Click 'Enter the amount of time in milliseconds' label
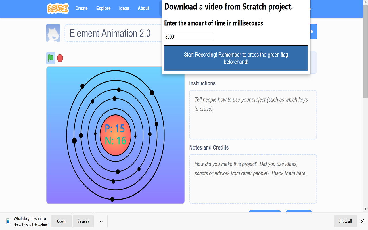The height and width of the screenshot is (230, 368). [x=214, y=23]
